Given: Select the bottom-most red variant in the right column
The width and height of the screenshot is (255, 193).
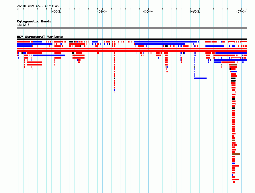Looking at the screenshot, I should (x=234, y=182).
